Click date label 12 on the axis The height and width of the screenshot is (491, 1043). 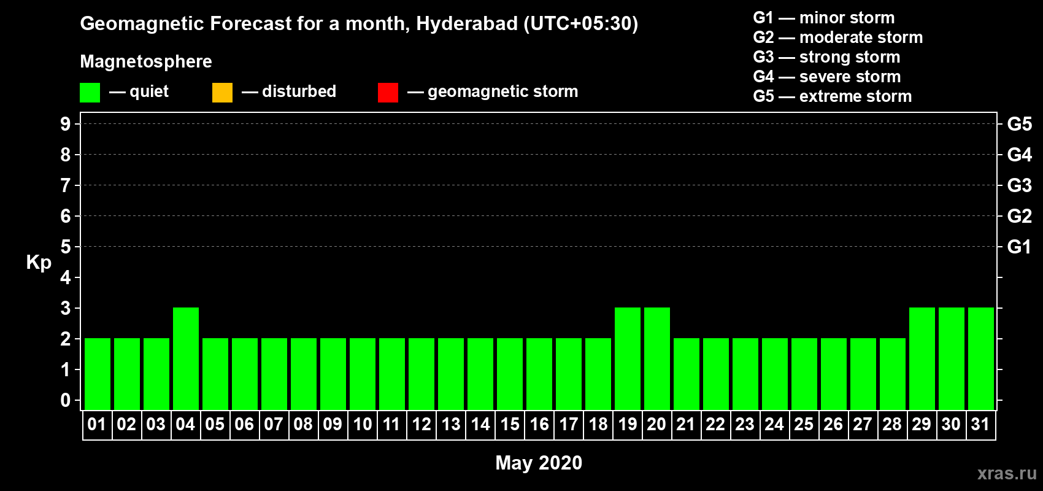(421, 424)
